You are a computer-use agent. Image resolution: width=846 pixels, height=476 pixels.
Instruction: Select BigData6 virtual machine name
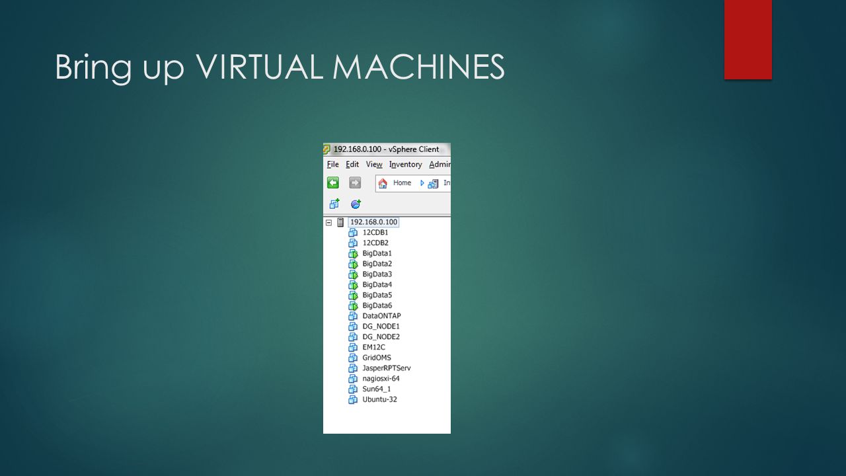pyautogui.click(x=377, y=306)
